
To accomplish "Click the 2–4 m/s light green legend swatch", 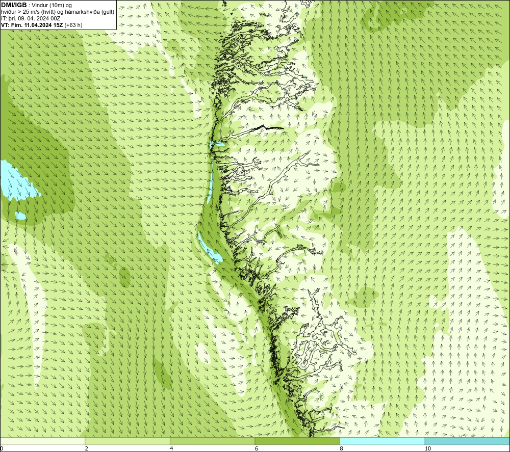I will (127, 441).
